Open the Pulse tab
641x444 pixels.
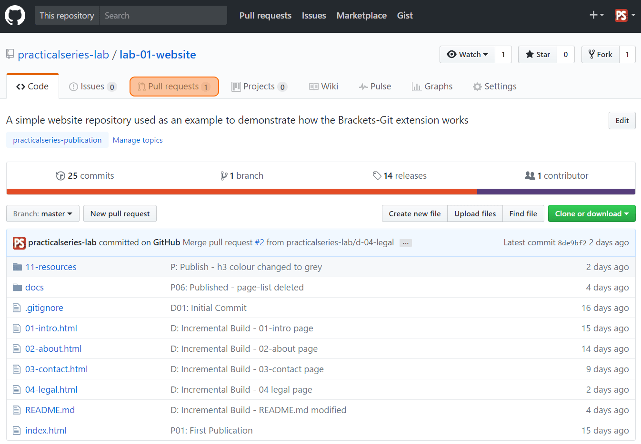(x=375, y=87)
